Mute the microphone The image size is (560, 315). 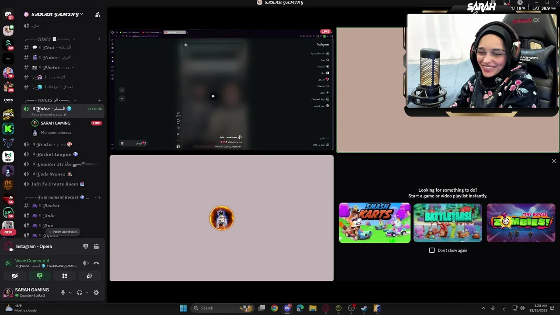pyautogui.click(x=63, y=293)
